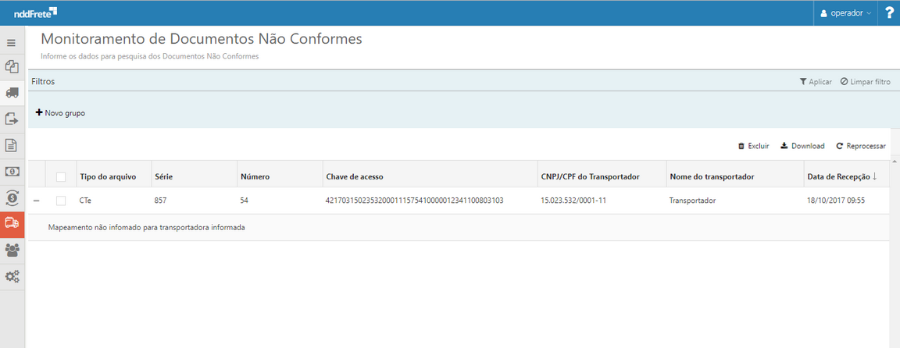Add a Novo grupo filter
900x348 pixels.
(x=60, y=113)
